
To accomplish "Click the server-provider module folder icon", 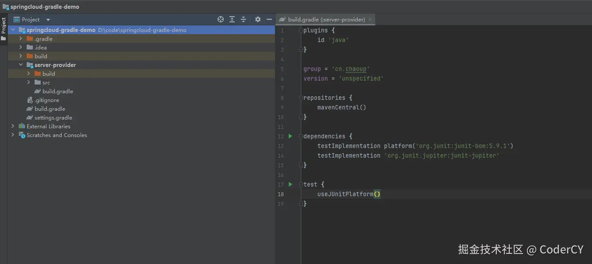I will click(30, 65).
